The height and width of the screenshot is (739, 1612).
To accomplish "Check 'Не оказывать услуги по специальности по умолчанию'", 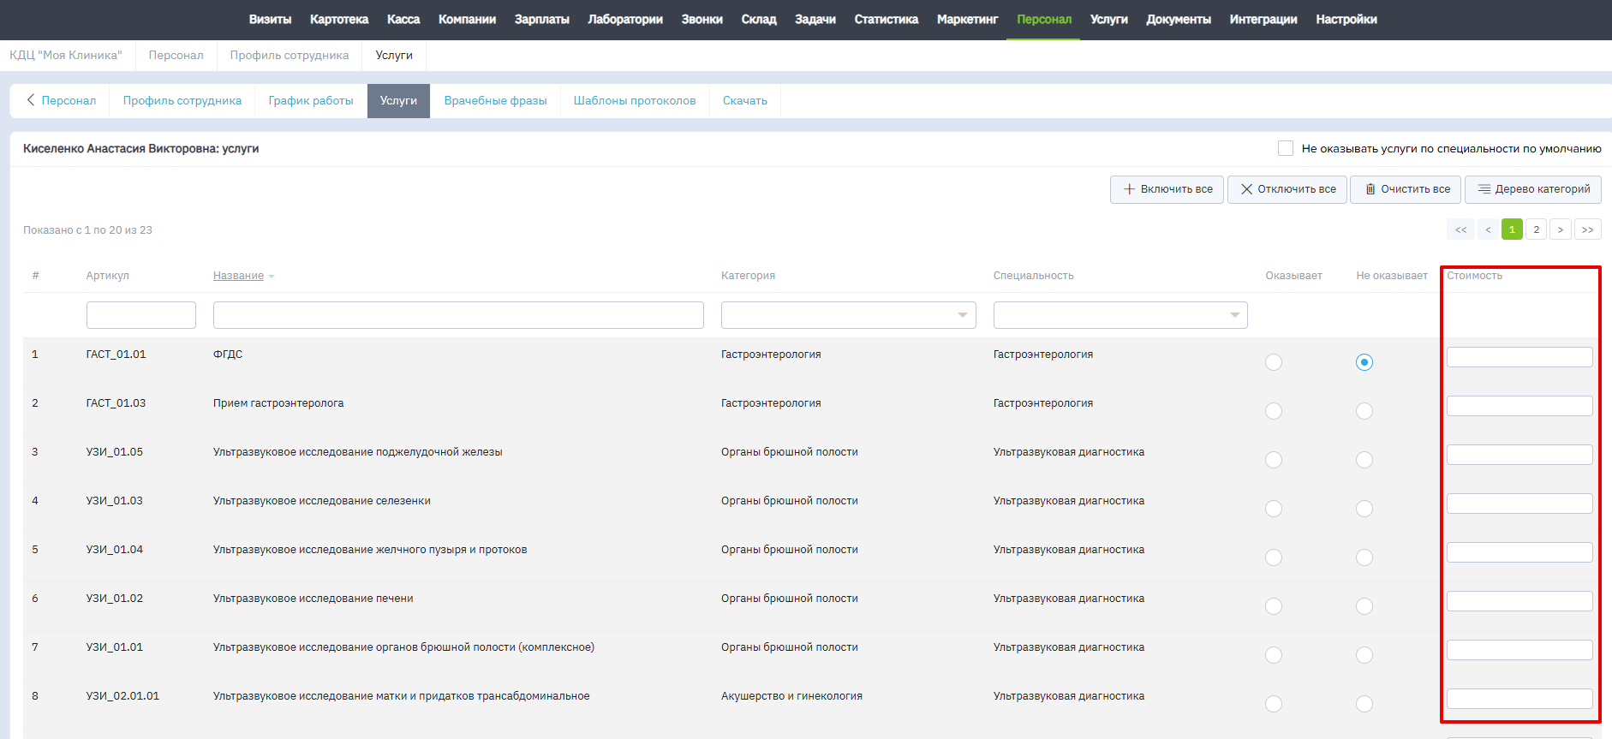I will pyautogui.click(x=1286, y=148).
